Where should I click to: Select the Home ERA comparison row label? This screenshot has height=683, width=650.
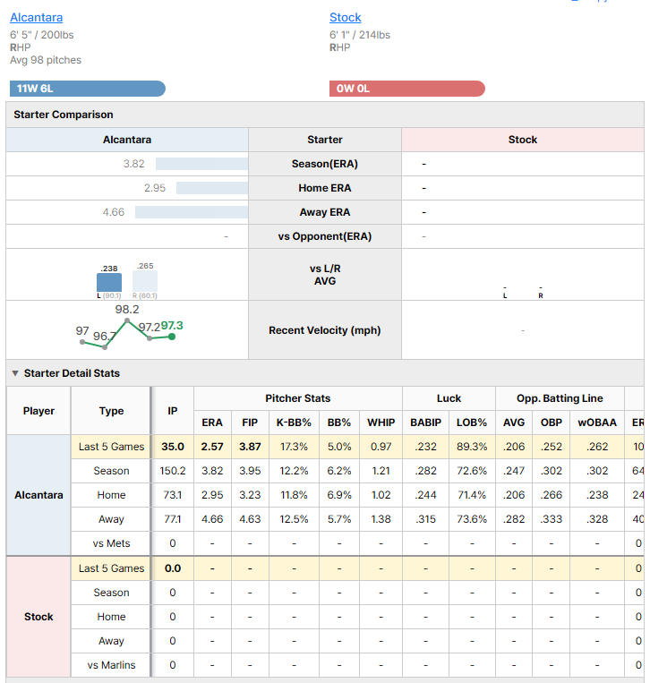325,188
